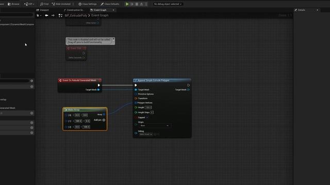Screen dimensions: 330x185
Task: Click the frame skip button next to Play
Action: coord(132,4)
